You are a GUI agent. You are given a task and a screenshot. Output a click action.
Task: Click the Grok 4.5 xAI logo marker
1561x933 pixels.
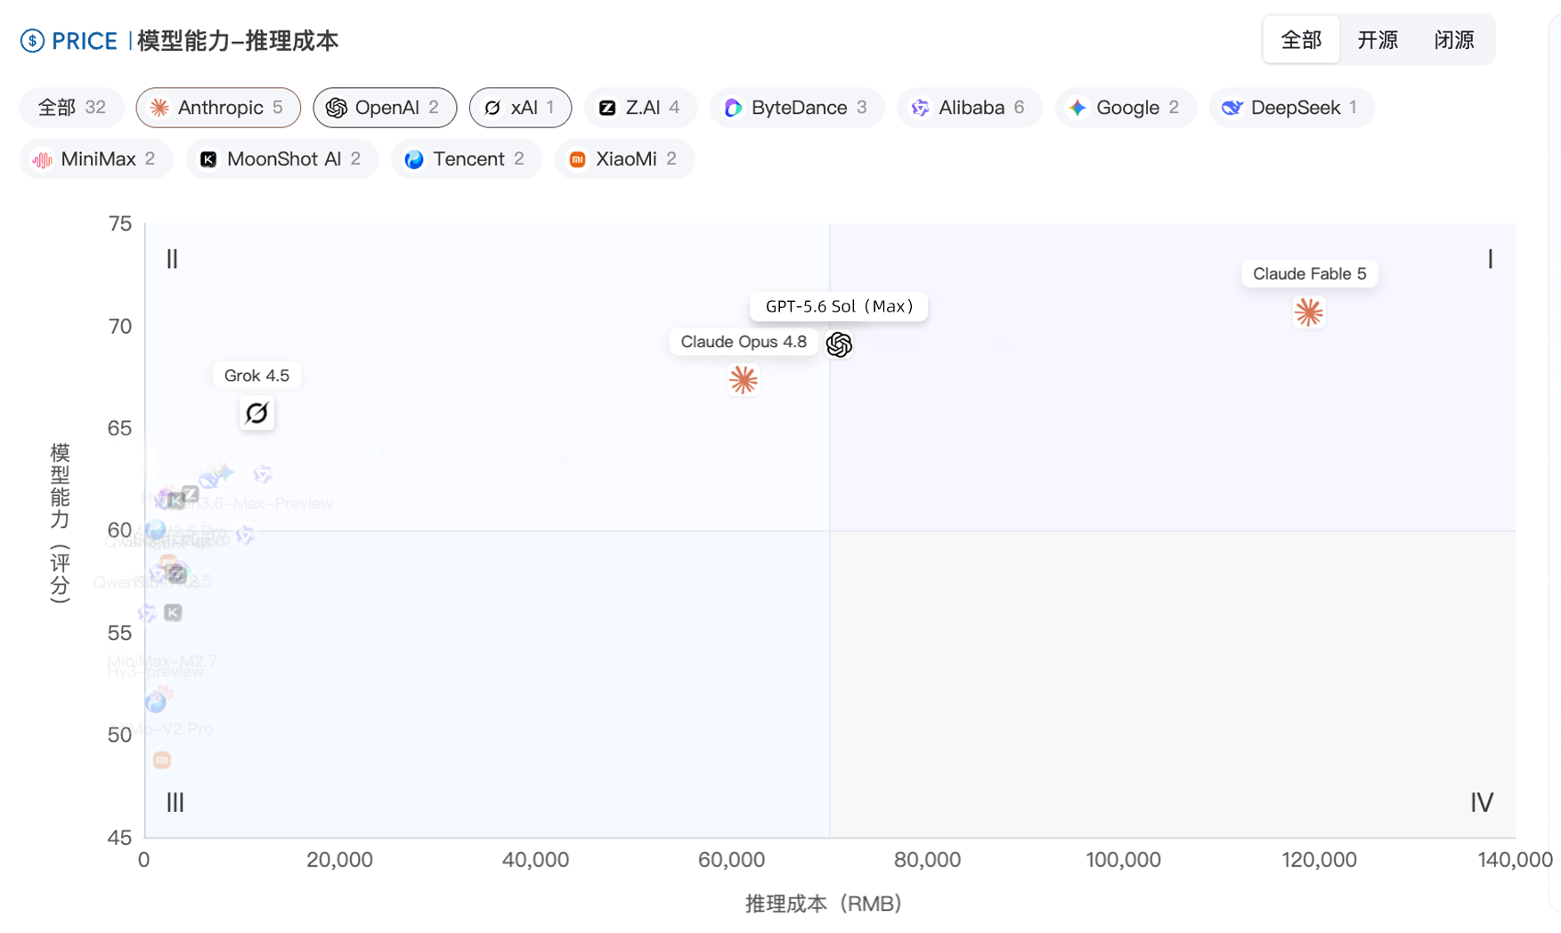coord(256,413)
